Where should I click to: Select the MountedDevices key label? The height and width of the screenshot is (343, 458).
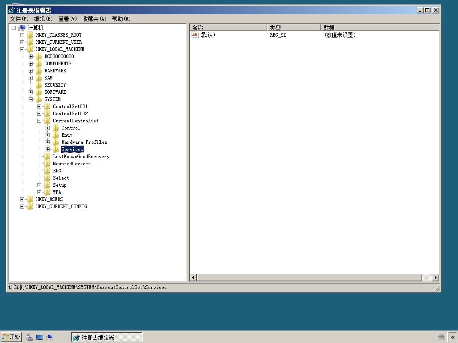(72, 163)
